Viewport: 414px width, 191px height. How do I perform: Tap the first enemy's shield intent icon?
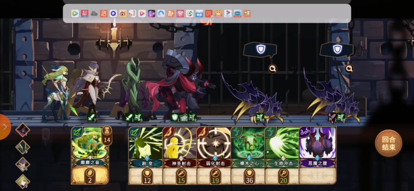point(260,49)
